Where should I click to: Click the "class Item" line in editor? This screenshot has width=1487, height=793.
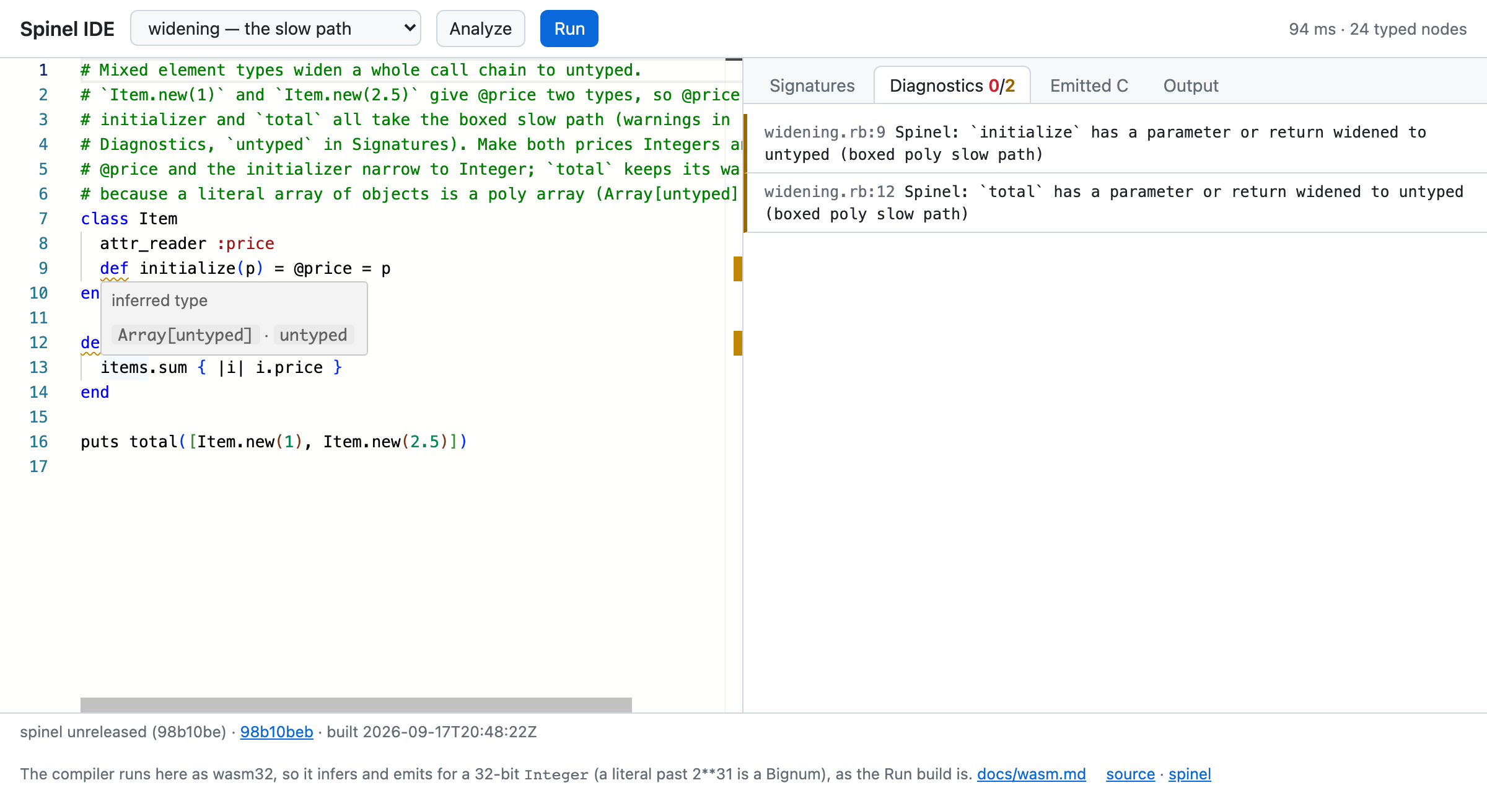tap(129, 219)
